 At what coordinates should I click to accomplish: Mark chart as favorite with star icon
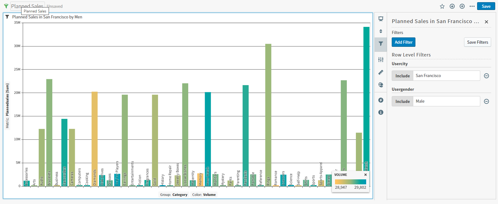pyautogui.click(x=442, y=6)
